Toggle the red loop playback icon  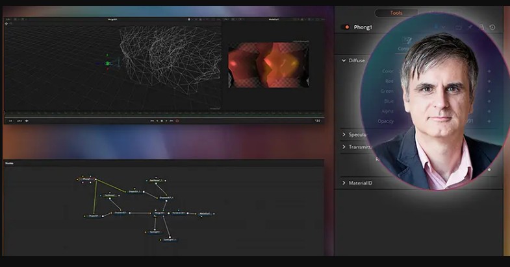click(177, 121)
